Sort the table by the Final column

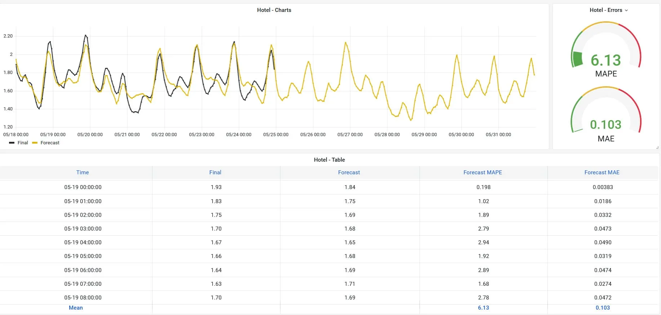(215, 172)
